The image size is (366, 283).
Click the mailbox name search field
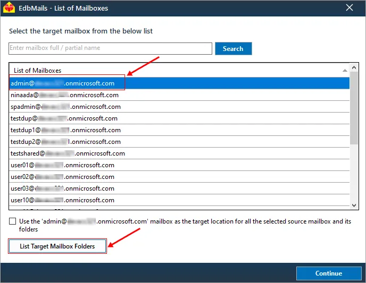110,48
